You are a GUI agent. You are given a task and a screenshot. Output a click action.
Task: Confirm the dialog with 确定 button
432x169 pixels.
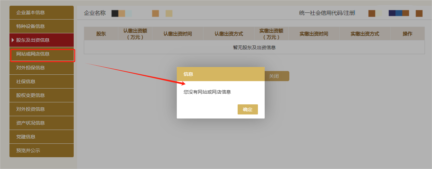(247, 109)
